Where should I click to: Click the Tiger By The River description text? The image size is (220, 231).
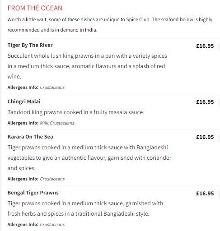coord(87,66)
